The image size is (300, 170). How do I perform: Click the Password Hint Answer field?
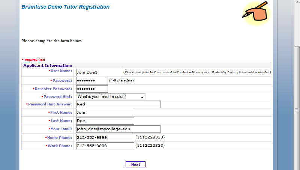[x=118, y=104]
